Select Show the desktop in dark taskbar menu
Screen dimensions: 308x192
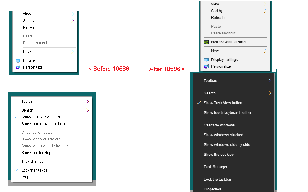coord(219,155)
